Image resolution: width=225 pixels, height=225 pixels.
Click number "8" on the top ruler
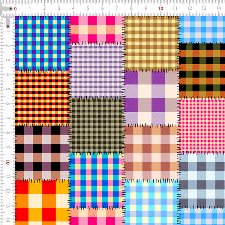[x=131, y=8]
